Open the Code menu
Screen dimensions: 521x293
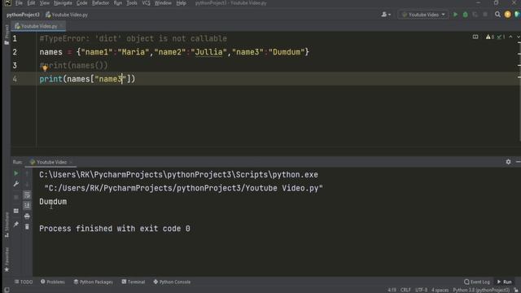(81, 3)
